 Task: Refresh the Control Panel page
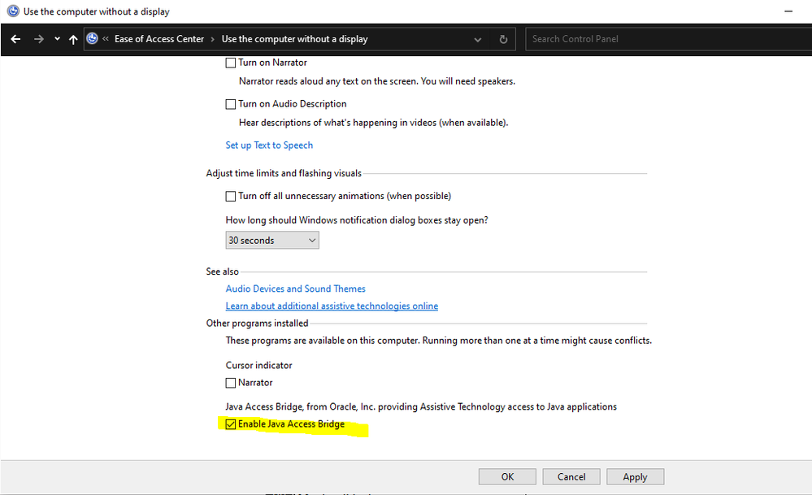tap(503, 39)
